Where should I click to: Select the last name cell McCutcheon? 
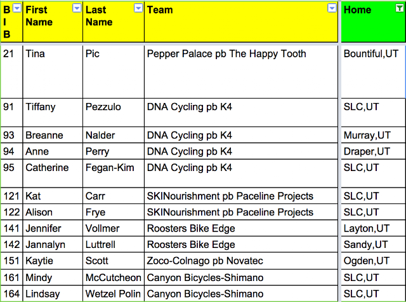pos(114,277)
